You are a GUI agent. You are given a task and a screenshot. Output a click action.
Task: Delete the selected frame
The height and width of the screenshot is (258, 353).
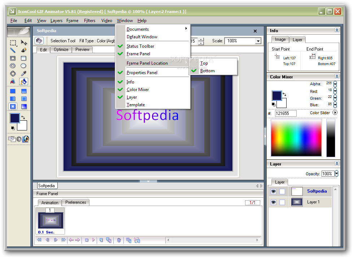pos(119,240)
